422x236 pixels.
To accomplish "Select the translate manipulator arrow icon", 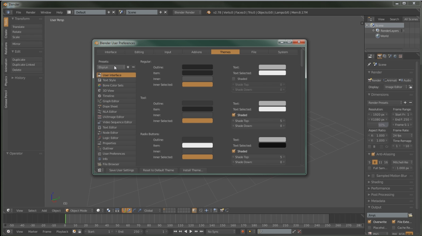I will tap(129, 210).
